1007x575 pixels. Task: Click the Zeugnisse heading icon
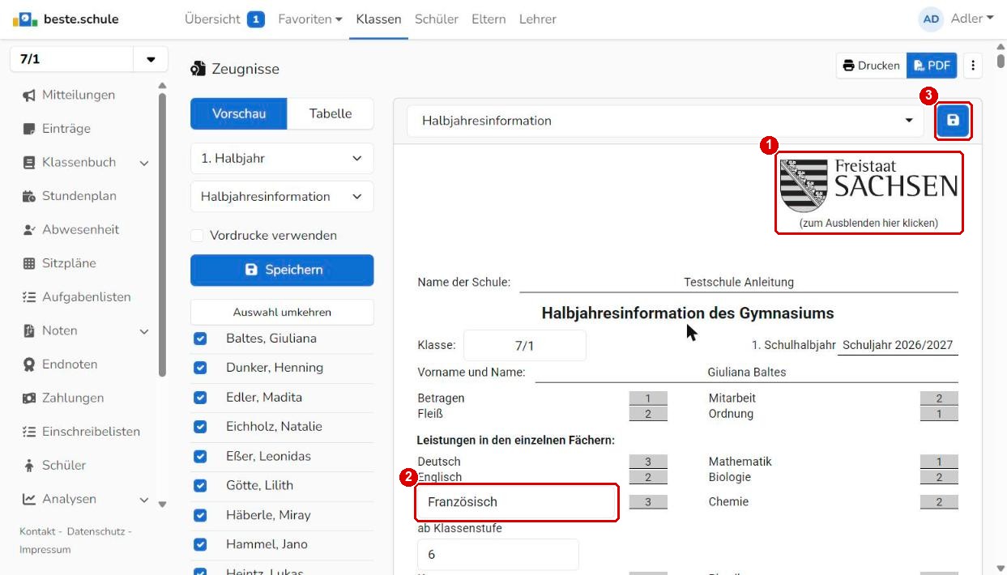pos(198,69)
